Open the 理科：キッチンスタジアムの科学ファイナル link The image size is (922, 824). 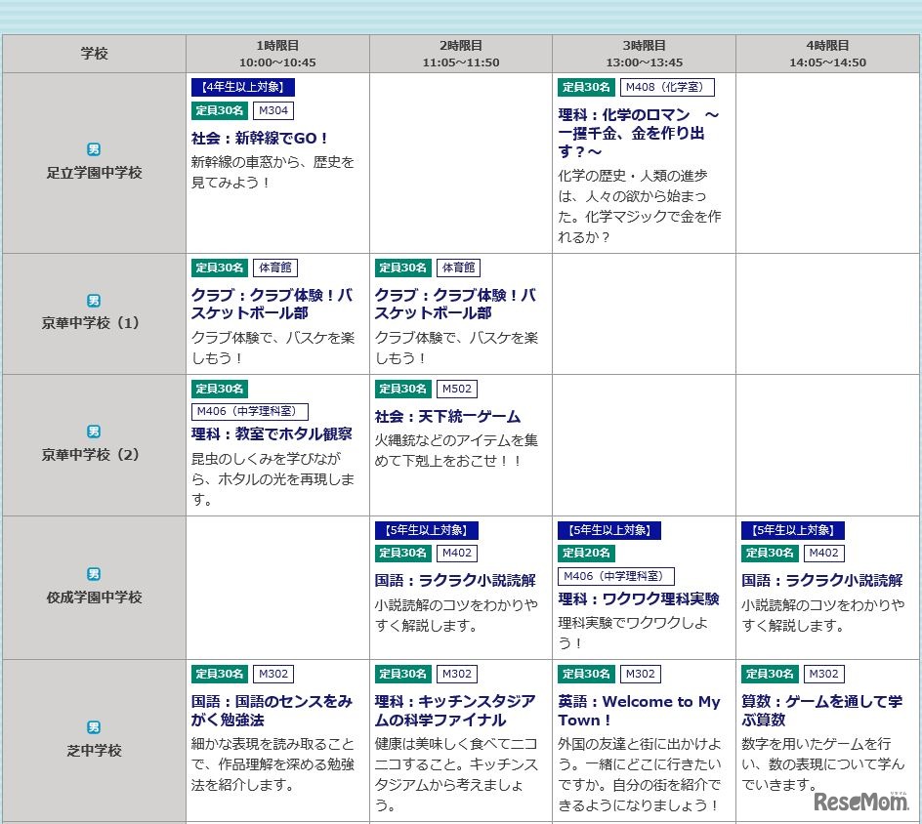coord(455,710)
